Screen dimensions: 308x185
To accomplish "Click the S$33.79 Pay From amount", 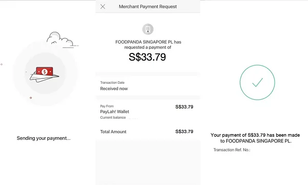I will click(x=184, y=107).
